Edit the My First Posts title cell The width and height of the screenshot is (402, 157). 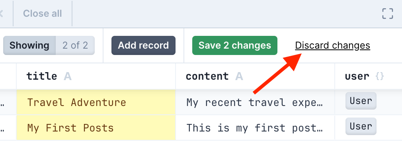96,128
